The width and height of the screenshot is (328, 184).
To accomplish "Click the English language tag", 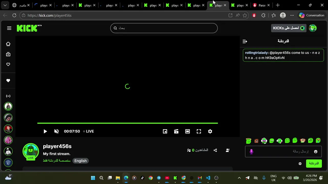I will [x=80, y=161].
